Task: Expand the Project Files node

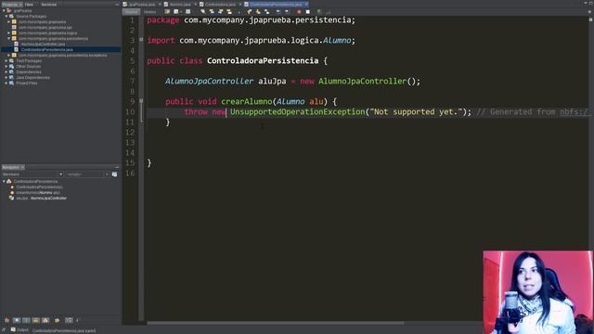Action: pos(6,83)
